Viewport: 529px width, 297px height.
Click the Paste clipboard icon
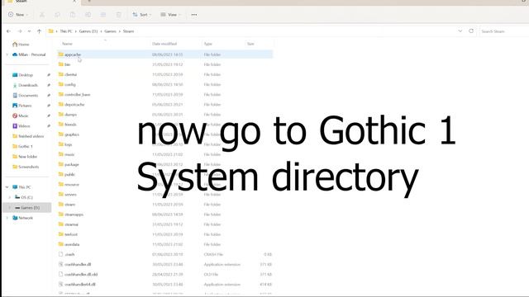pyautogui.click(x=73, y=15)
